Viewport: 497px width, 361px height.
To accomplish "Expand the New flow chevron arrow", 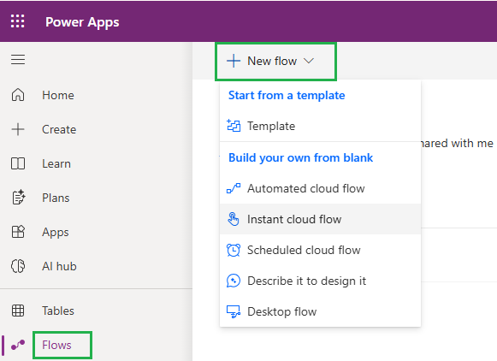I will (x=309, y=61).
